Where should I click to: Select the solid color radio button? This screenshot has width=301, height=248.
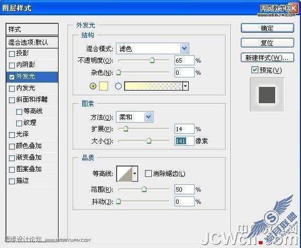coord(93,86)
